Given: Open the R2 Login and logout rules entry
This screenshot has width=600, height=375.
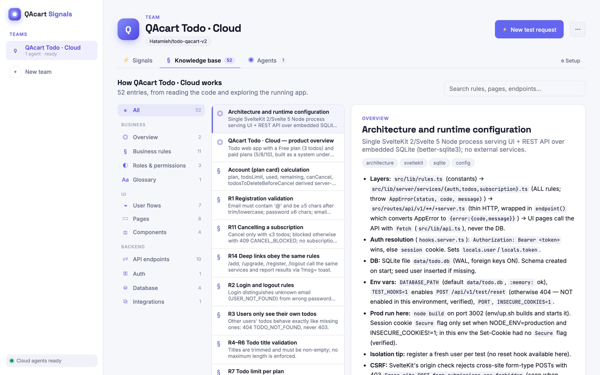Looking at the screenshot, I should tap(278, 292).
